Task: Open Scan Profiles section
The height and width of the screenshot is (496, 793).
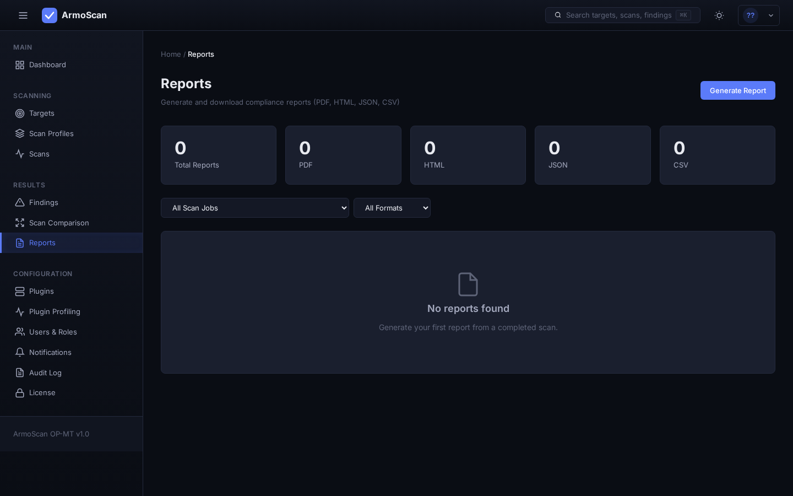Action: point(72,134)
